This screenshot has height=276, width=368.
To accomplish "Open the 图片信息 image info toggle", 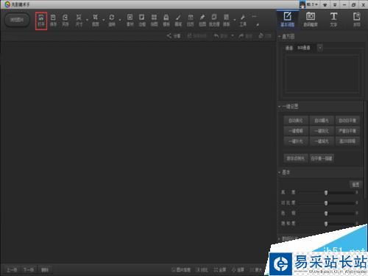I will point(181,270).
